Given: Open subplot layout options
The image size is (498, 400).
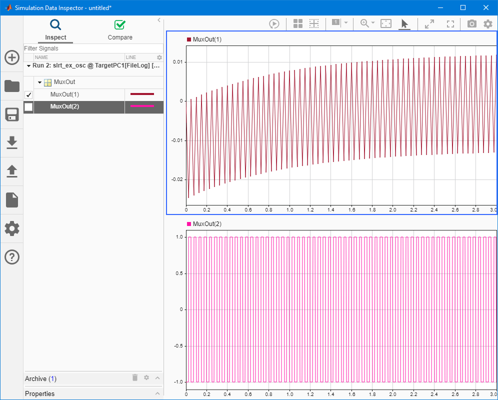Looking at the screenshot, I should tap(297, 23).
